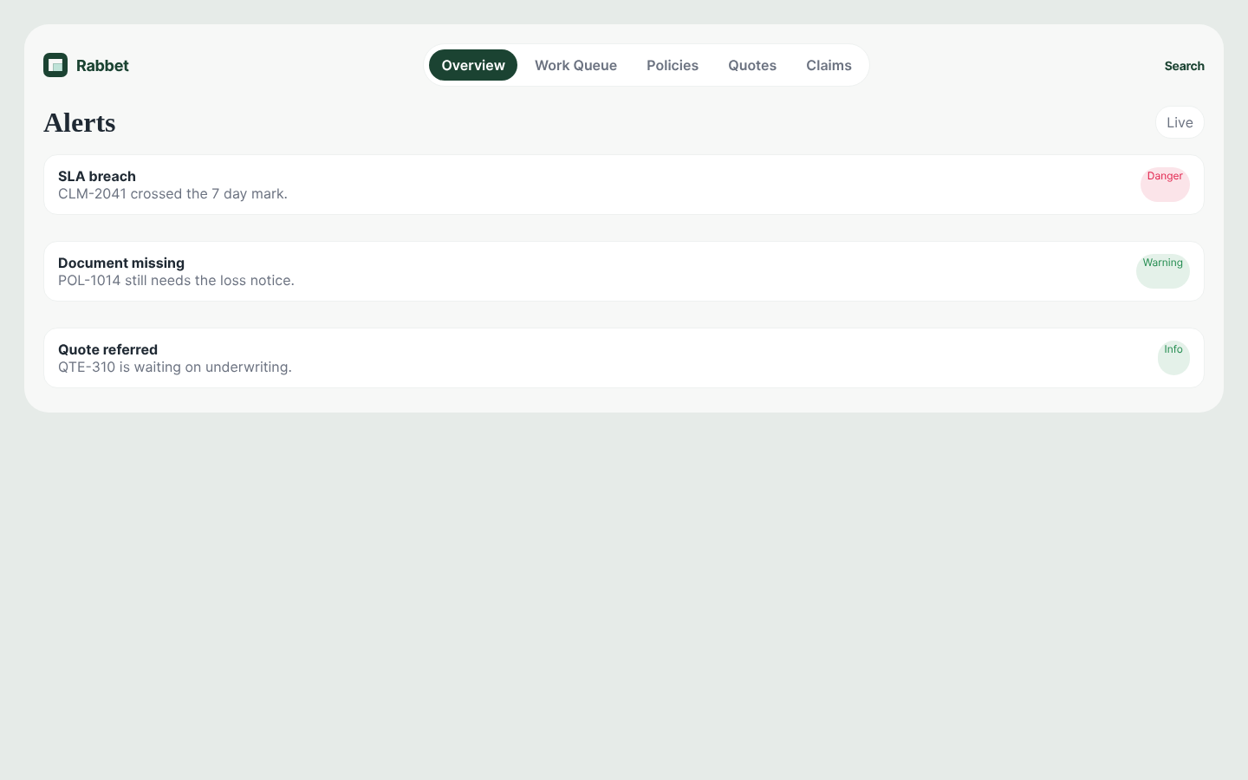Click the Live status pill
Viewport: 1248px width, 780px height.
point(1180,122)
